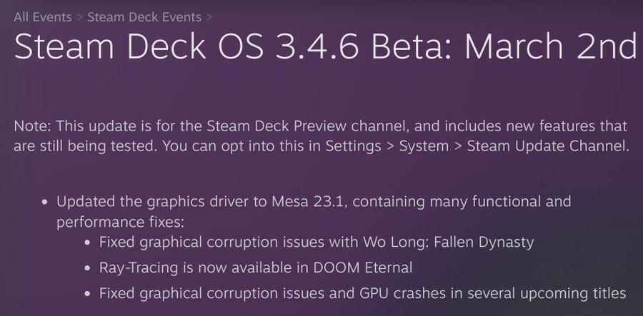
Task: Open the All Events breadcrumb link
Action: point(41,16)
